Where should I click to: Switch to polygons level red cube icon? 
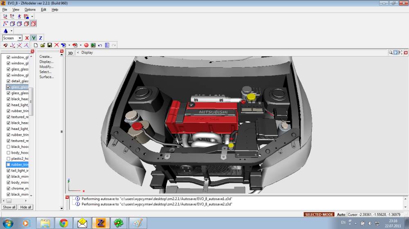coord(26,24)
